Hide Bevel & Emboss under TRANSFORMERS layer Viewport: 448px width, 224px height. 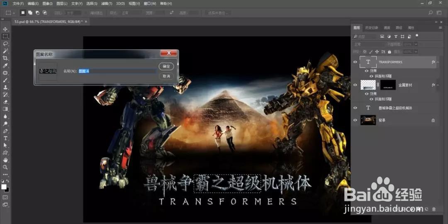(371, 76)
